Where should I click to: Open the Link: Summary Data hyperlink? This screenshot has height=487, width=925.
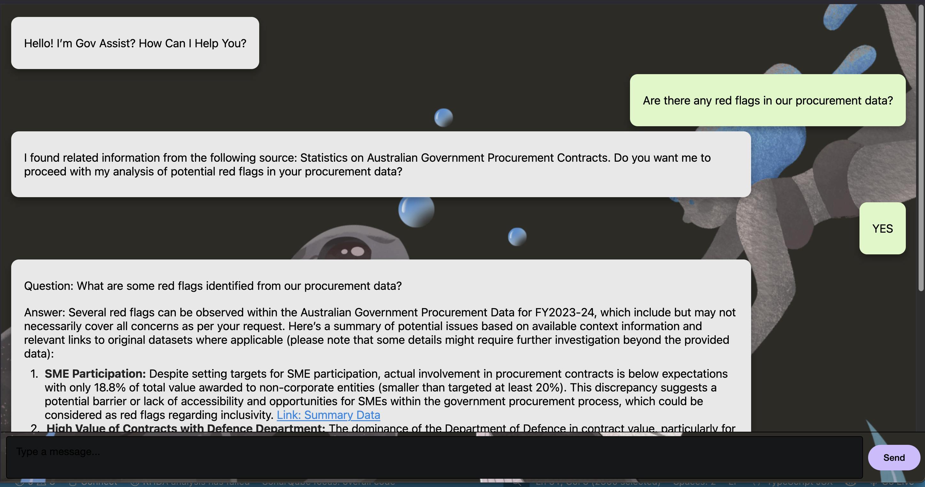(328, 415)
